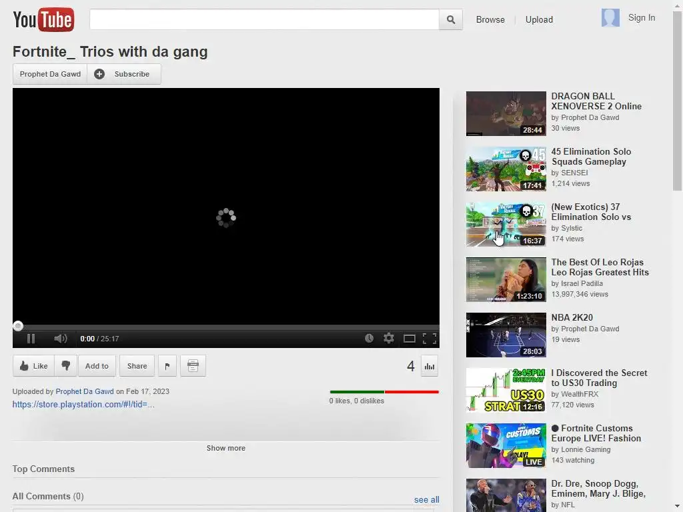Viewport: 683px width, 512px height.
Task: Open the 45 Elimination video thumbnail
Action: point(506,169)
